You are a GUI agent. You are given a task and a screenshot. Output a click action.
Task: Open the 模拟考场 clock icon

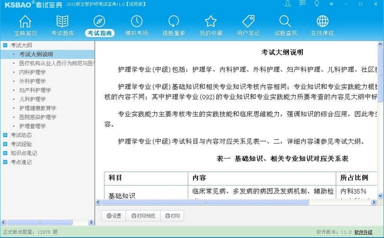coord(137,21)
